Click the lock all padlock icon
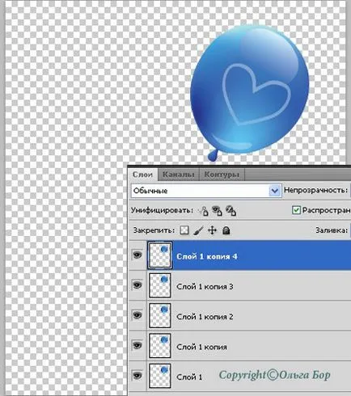This screenshot has height=396, width=351. tap(226, 230)
